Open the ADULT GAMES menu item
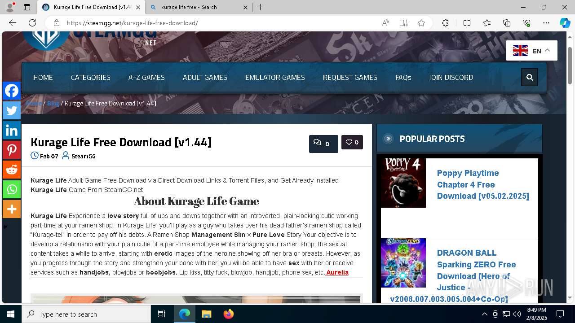Viewport: 575px width, 323px height. click(205, 77)
